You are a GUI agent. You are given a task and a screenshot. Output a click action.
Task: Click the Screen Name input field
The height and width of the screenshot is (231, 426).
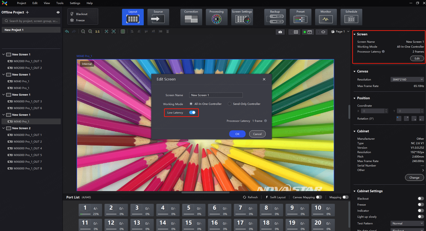click(216, 95)
